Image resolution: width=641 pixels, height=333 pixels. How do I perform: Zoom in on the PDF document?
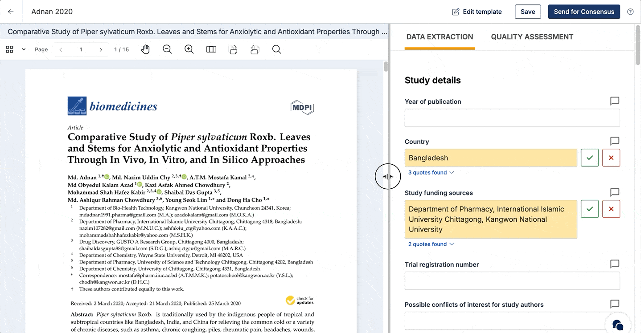(x=189, y=49)
